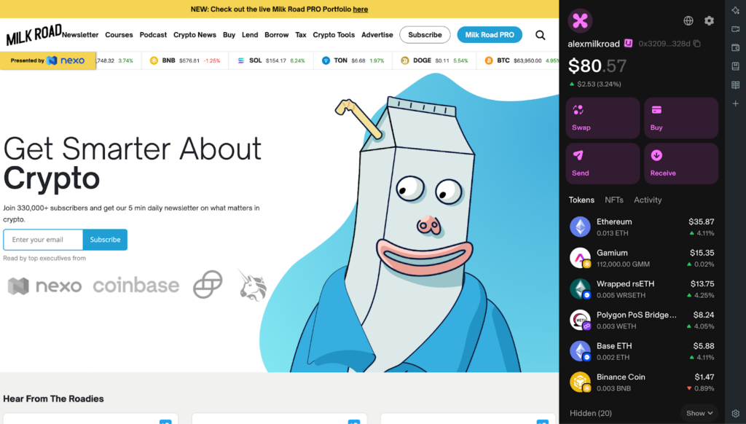Open the Newsletter nav item

coord(80,35)
